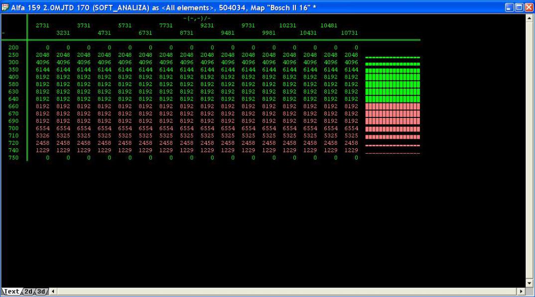The image size is (535, 297).
Task: Select row axis value 400
Action: (x=13, y=77)
